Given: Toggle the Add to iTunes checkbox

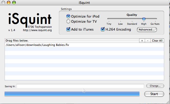Looking at the screenshot, I should 68,29.
